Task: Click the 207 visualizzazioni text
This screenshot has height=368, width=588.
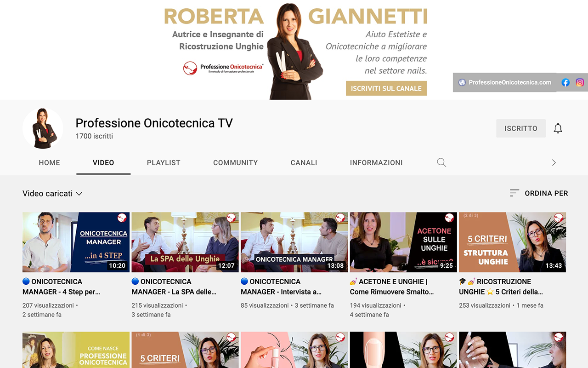Action: pos(48,305)
